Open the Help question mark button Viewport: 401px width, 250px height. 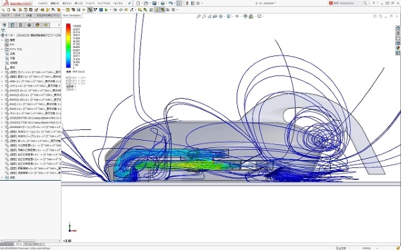point(374,3)
